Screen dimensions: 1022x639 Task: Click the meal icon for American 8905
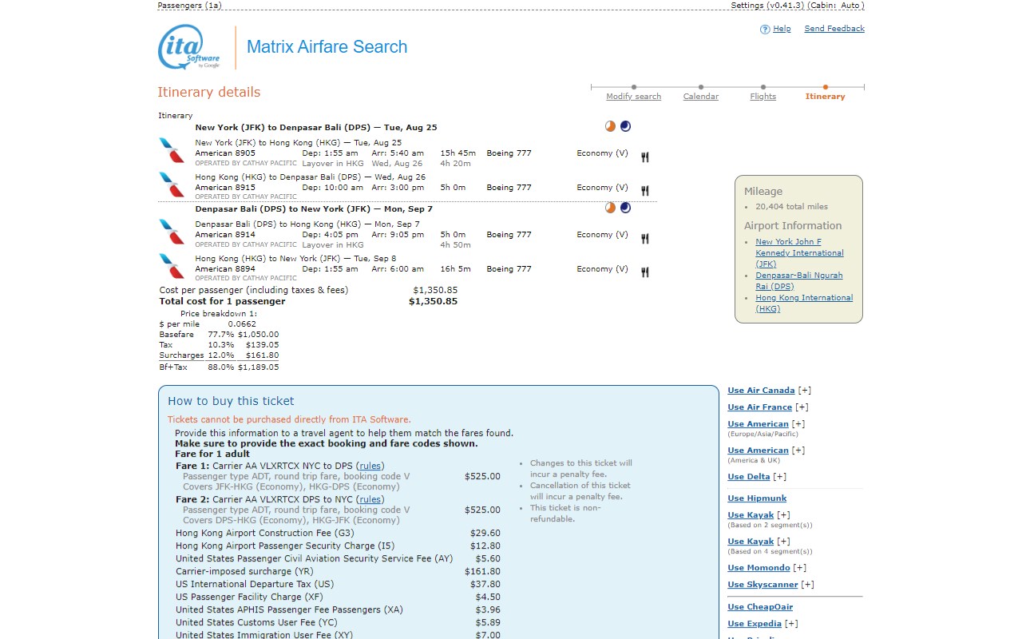pyautogui.click(x=644, y=157)
